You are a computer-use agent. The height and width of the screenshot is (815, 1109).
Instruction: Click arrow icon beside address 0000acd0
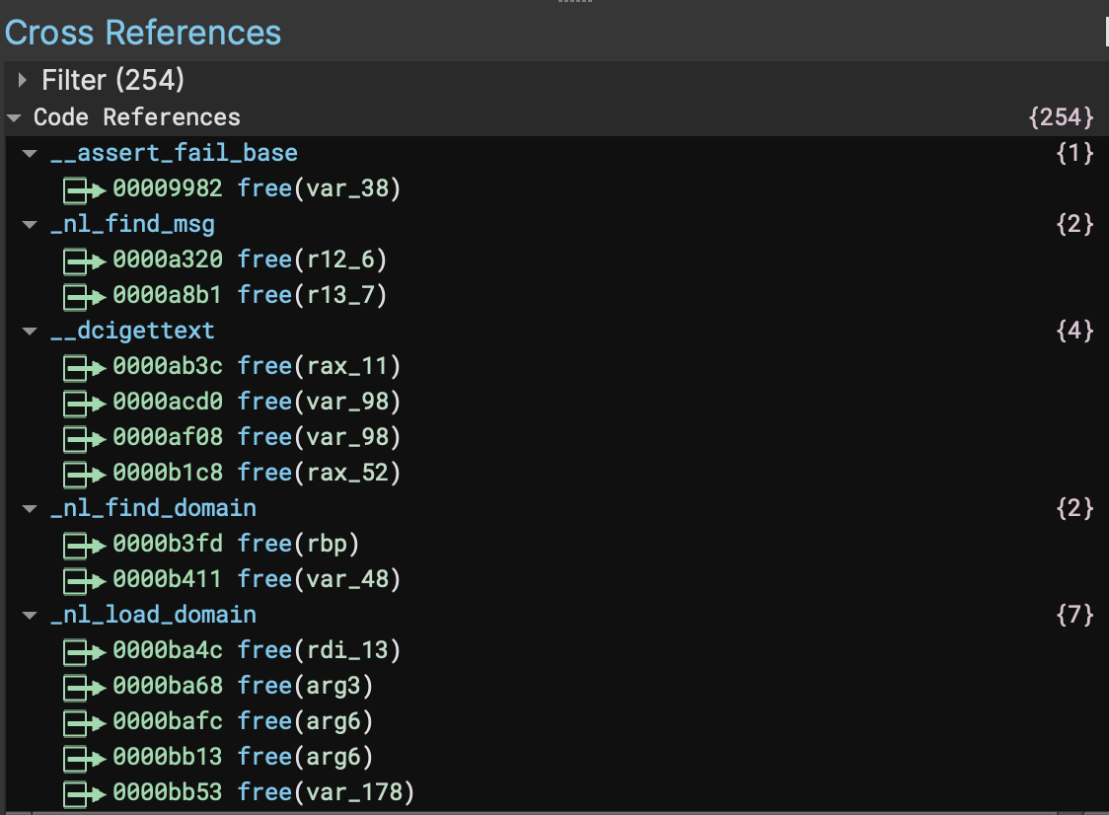[84, 402]
